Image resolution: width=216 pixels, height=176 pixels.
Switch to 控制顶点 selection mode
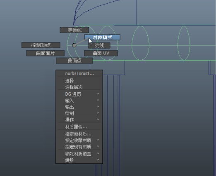coord(41,45)
